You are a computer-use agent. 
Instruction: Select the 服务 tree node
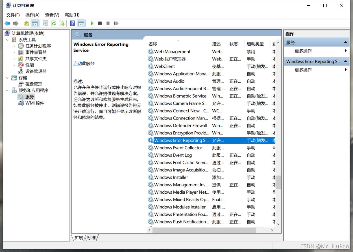coord(30,97)
